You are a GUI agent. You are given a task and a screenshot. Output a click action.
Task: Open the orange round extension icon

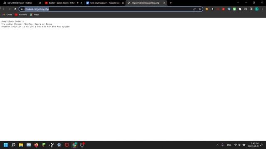pos(207,9)
